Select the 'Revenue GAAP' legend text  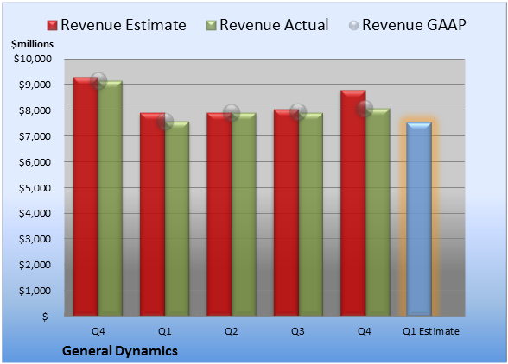[x=414, y=25]
